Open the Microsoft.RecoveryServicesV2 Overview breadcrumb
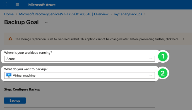 (x=64, y=14)
